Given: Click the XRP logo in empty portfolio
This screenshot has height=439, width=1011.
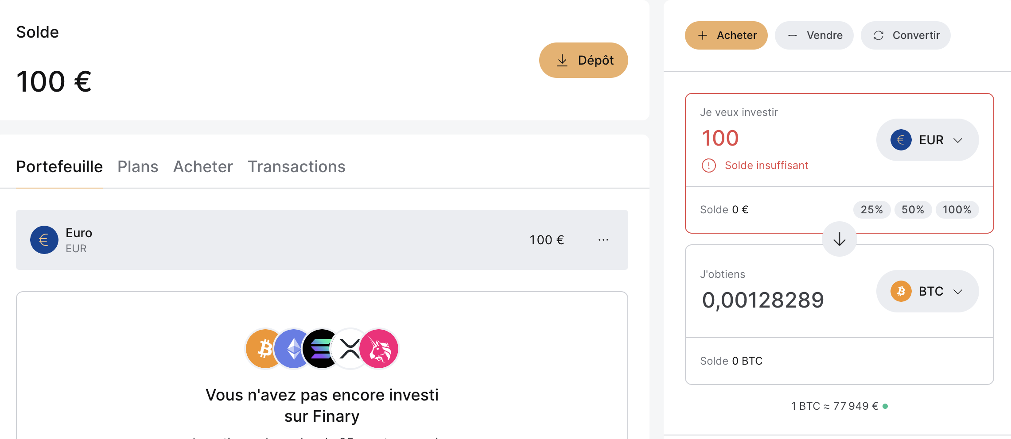Looking at the screenshot, I should pos(350,349).
